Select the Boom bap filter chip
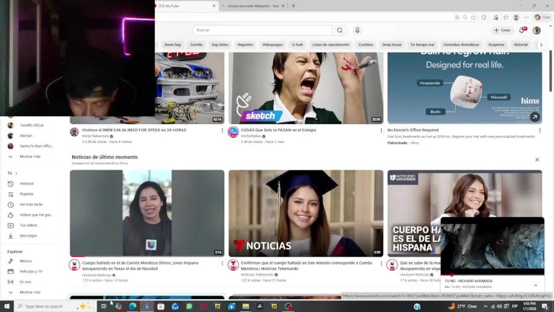This screenshot has width=554, height=312. [x=173, y=45]
